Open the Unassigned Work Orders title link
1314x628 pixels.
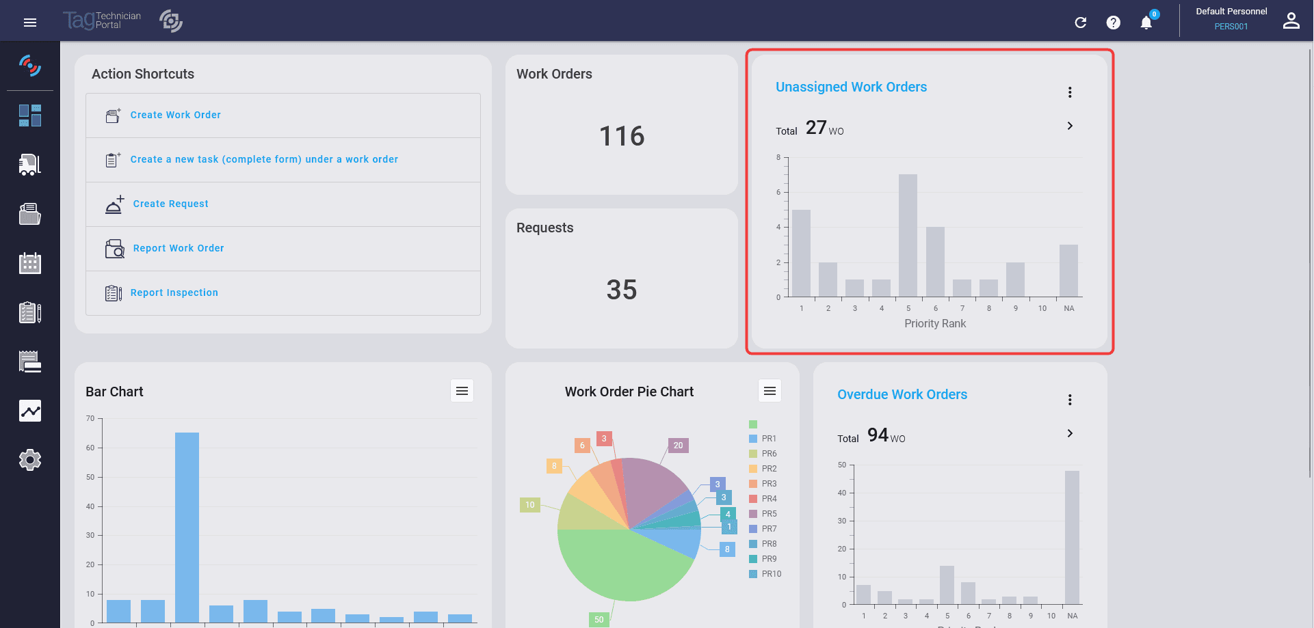851,87
